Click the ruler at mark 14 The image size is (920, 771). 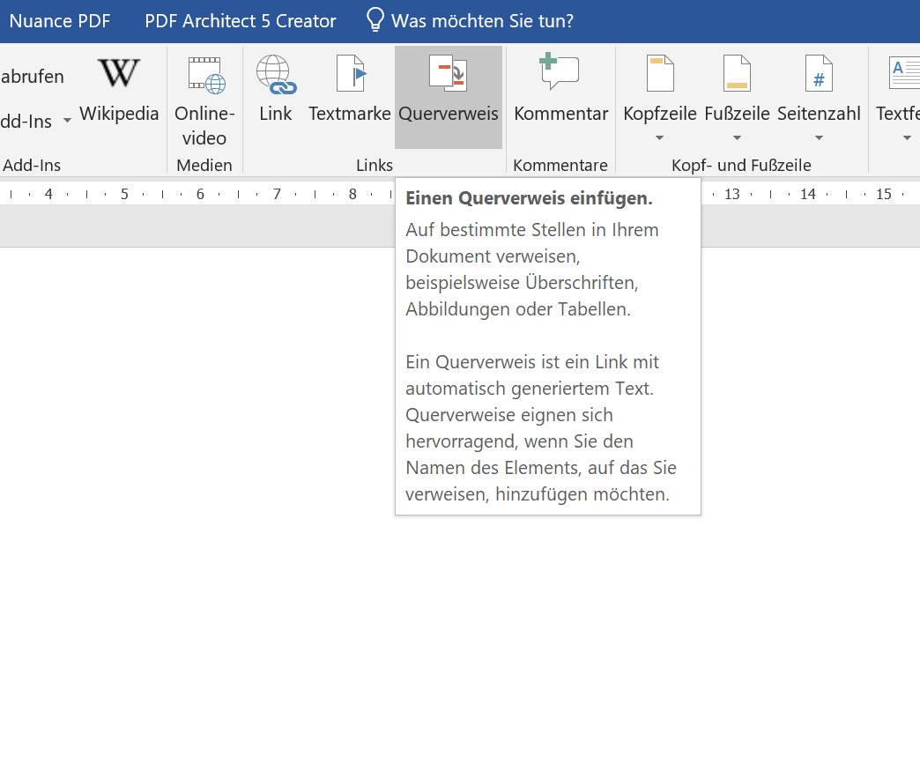pos(808,194)
